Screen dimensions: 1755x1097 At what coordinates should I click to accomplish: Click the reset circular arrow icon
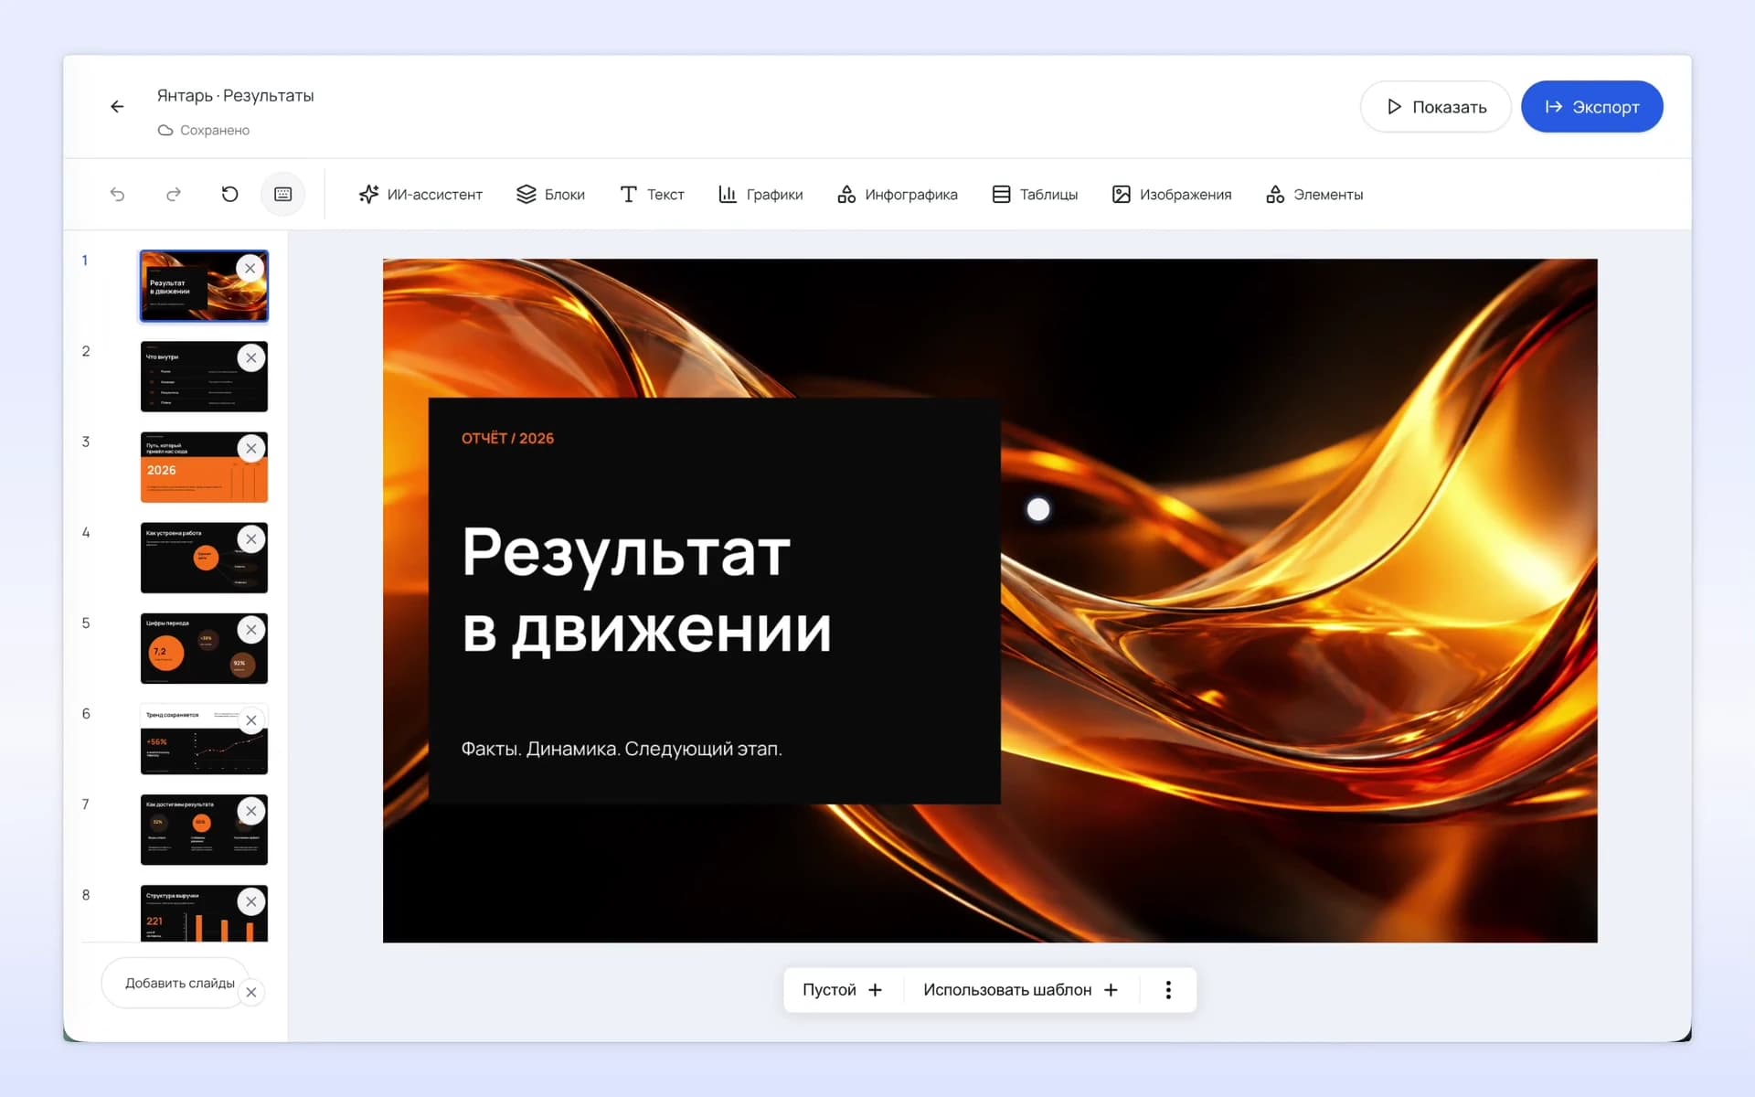229,194
